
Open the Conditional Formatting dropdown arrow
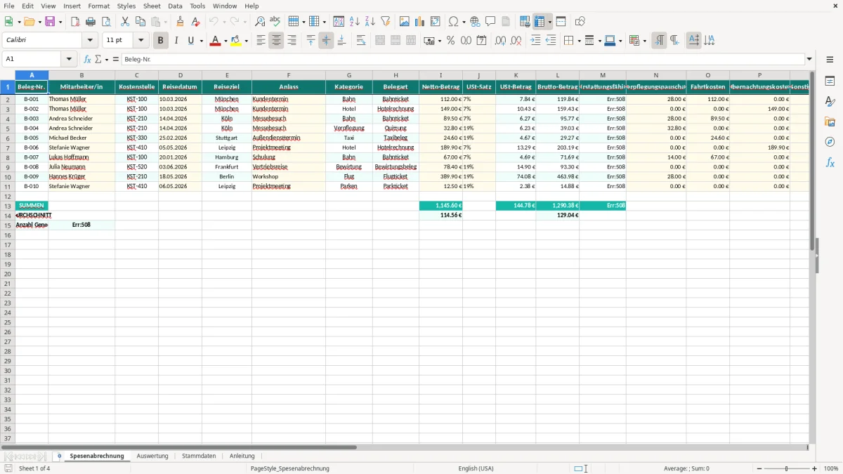coord(644,41)
